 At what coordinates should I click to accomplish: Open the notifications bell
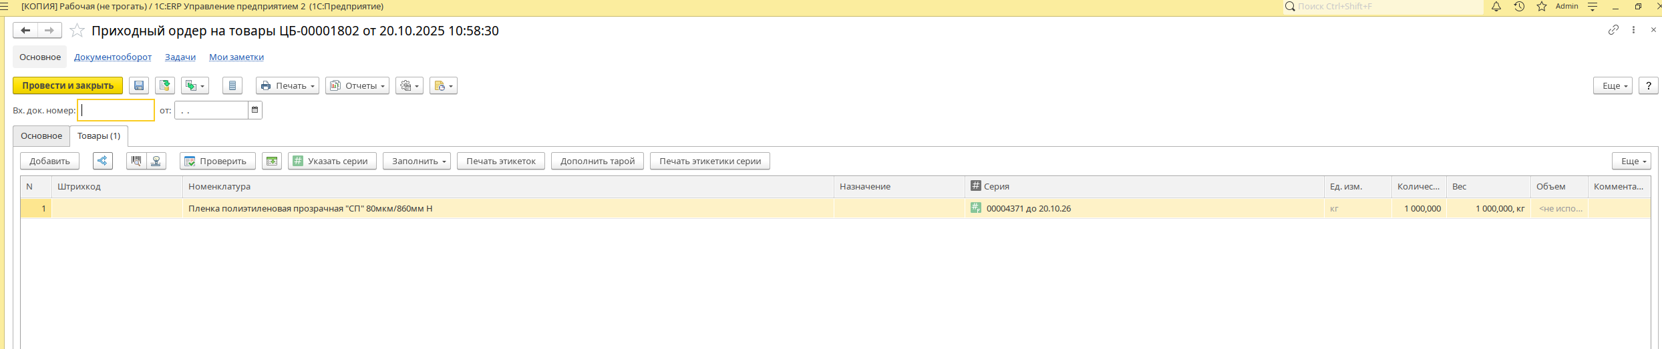(1496, 7)
